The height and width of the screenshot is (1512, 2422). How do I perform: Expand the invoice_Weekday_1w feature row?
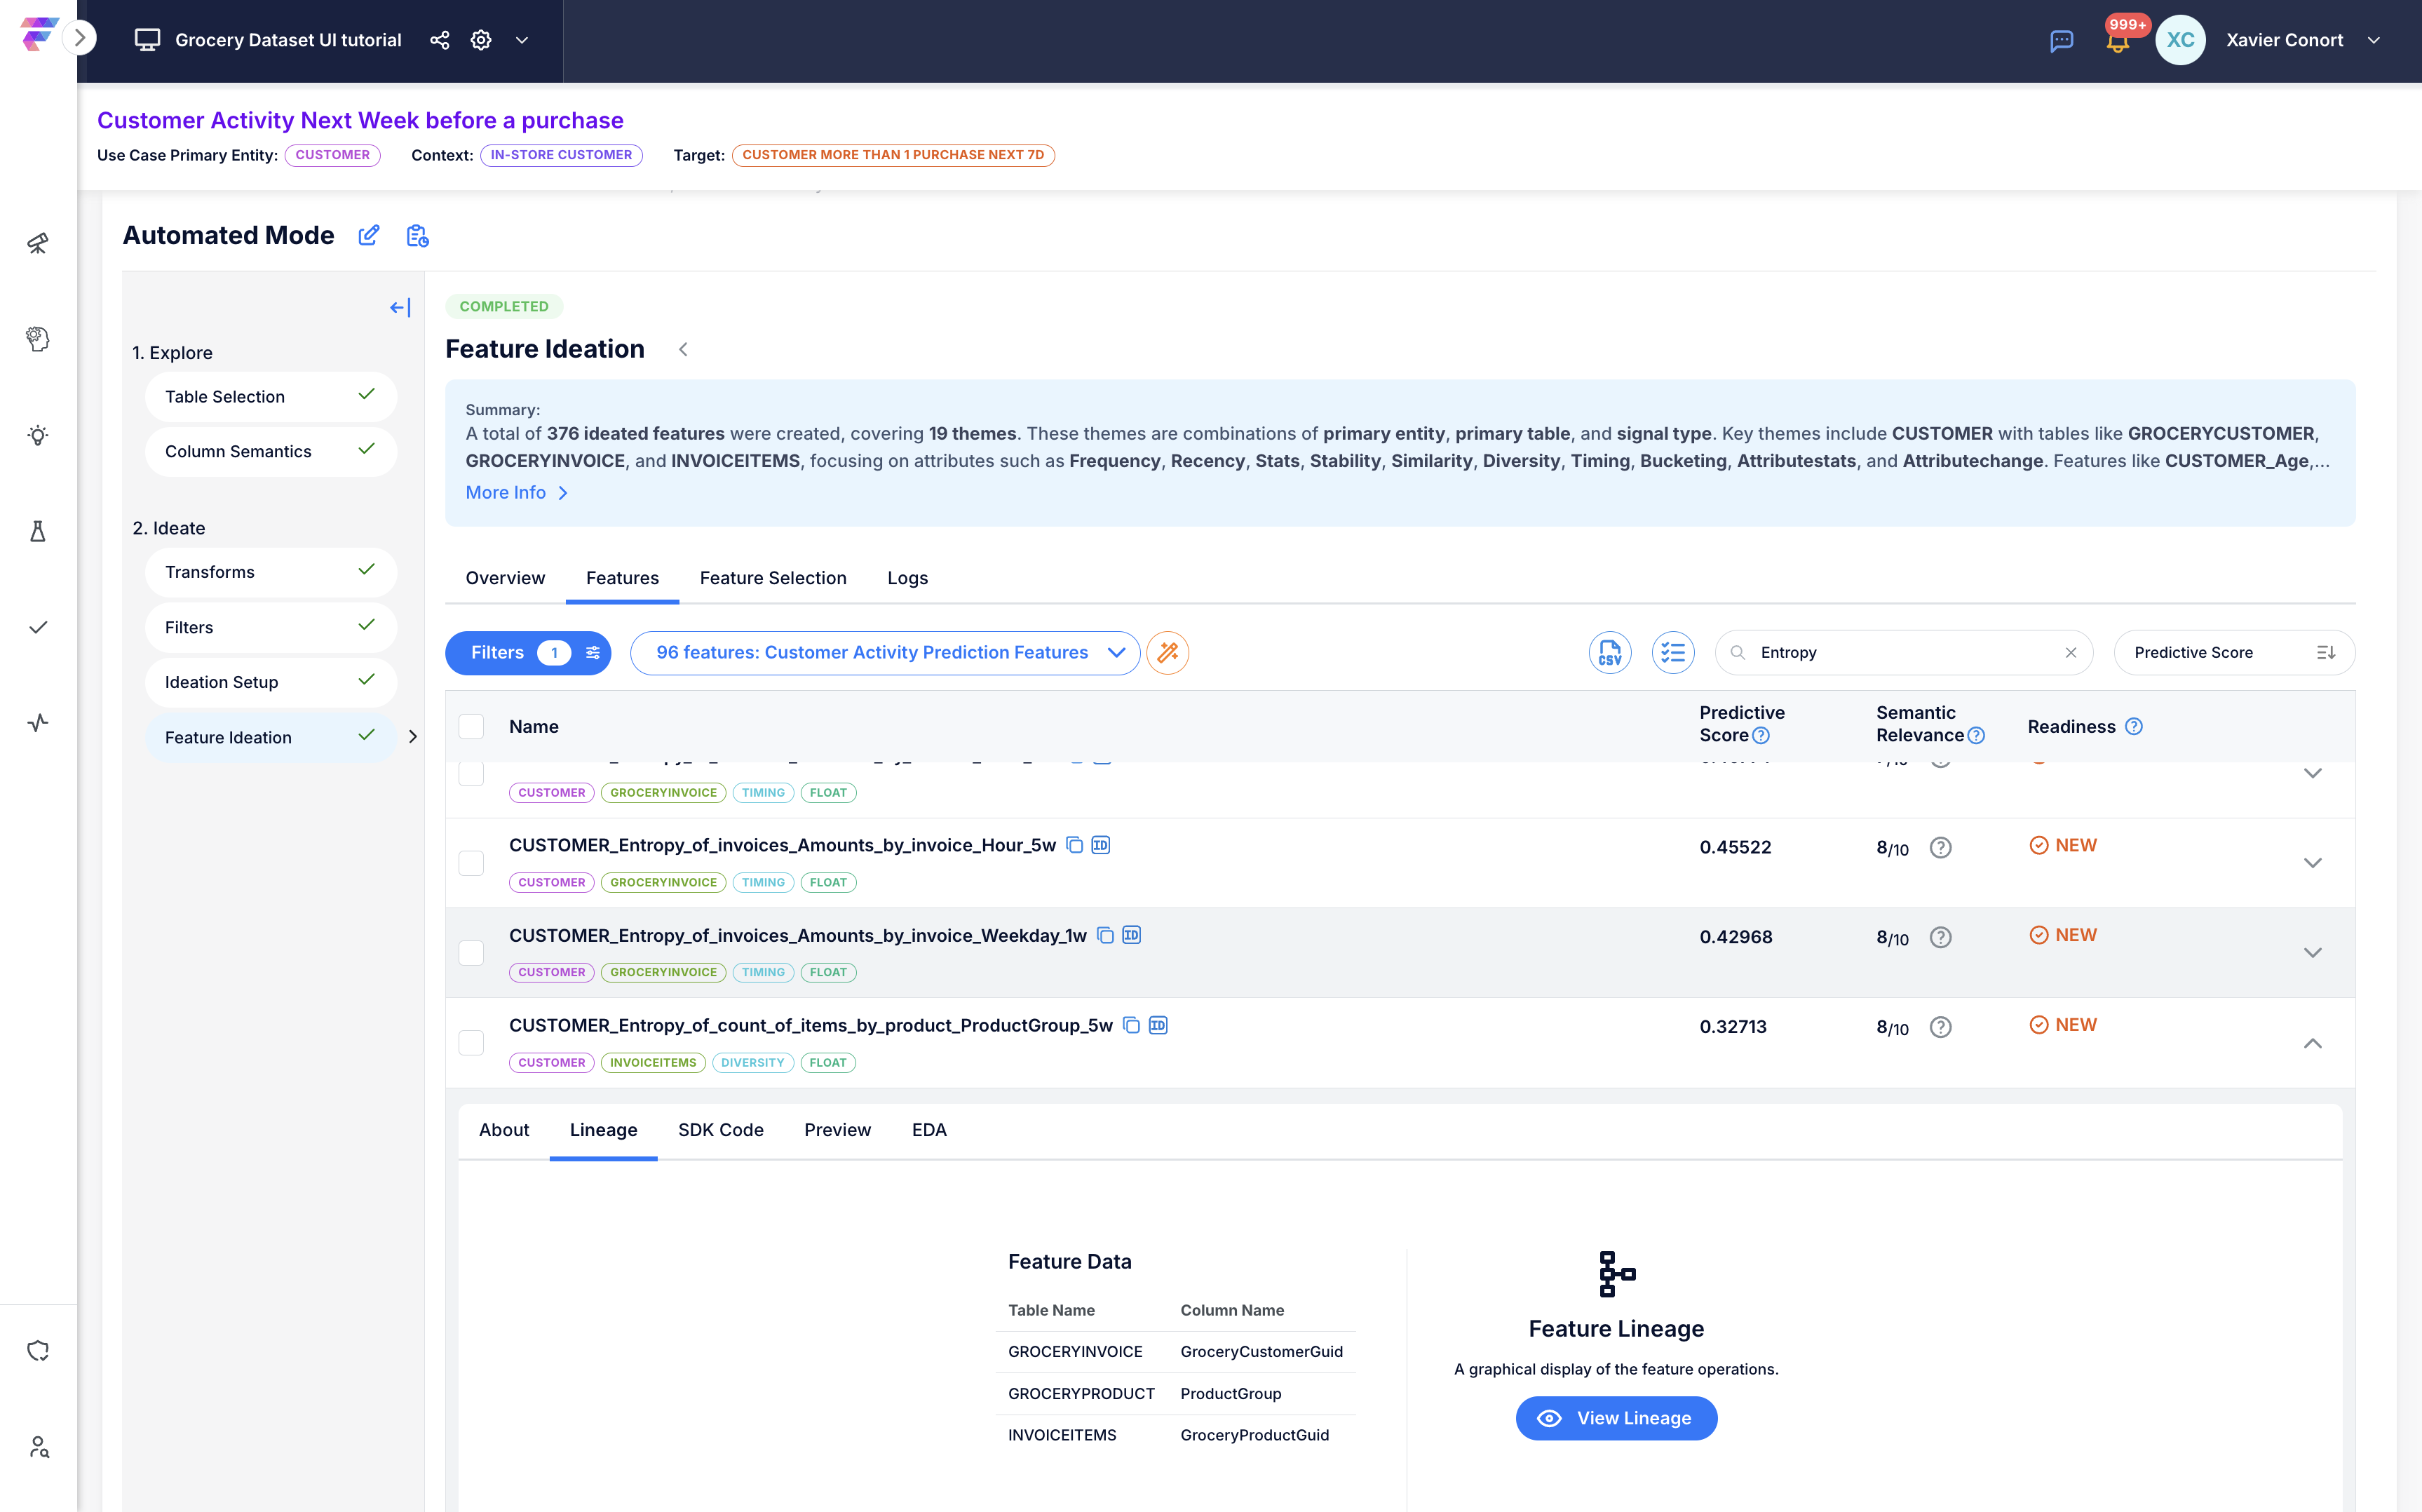pos(2312,953)
